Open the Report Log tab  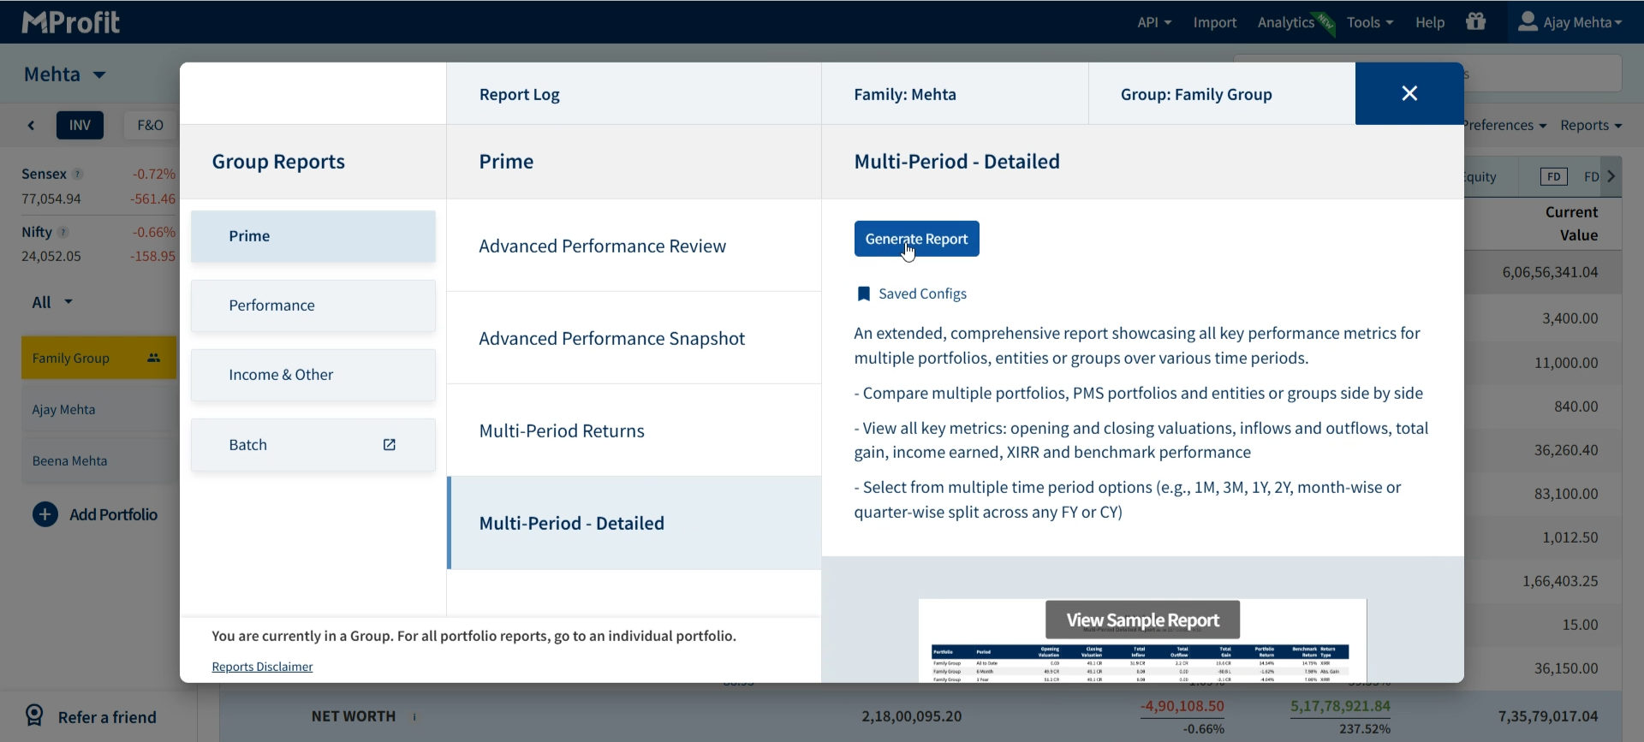634,94
